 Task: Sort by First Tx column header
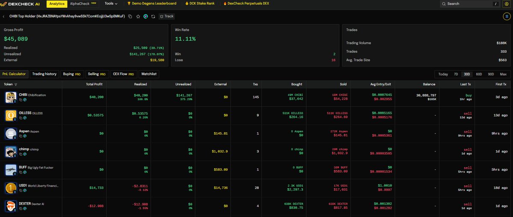coord(501,84)
